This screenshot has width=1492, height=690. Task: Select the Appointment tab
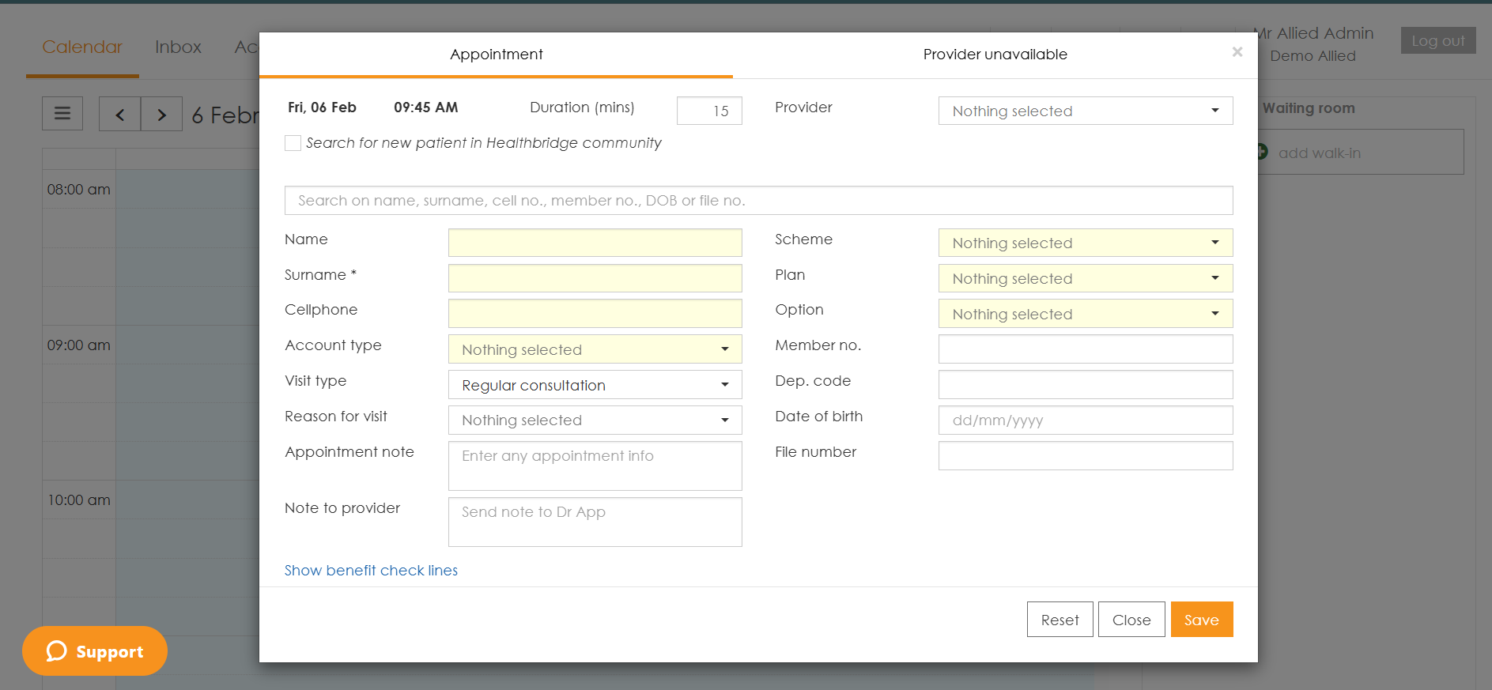tap(496, 55)
